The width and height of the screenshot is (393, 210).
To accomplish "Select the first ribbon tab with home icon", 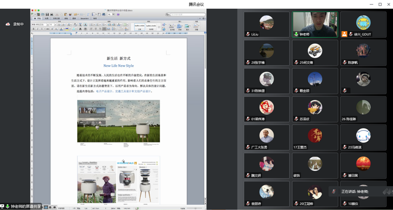I will pyautogui.click(x=37, y=19).
